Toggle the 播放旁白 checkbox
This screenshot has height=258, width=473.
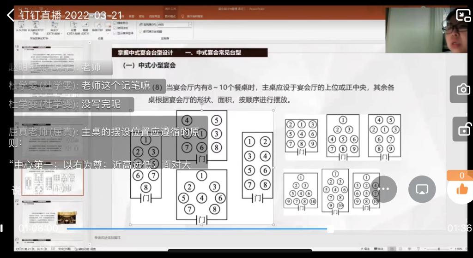click(x=115, y=23)
